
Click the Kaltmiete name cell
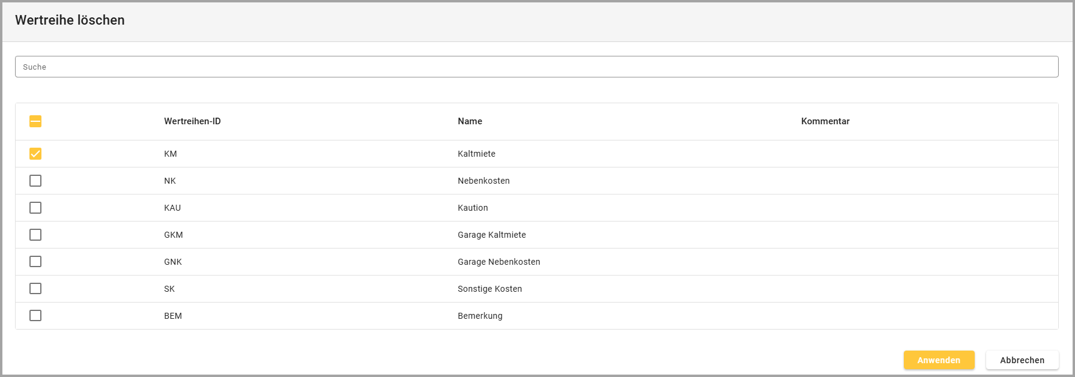[x=476, y=154]
